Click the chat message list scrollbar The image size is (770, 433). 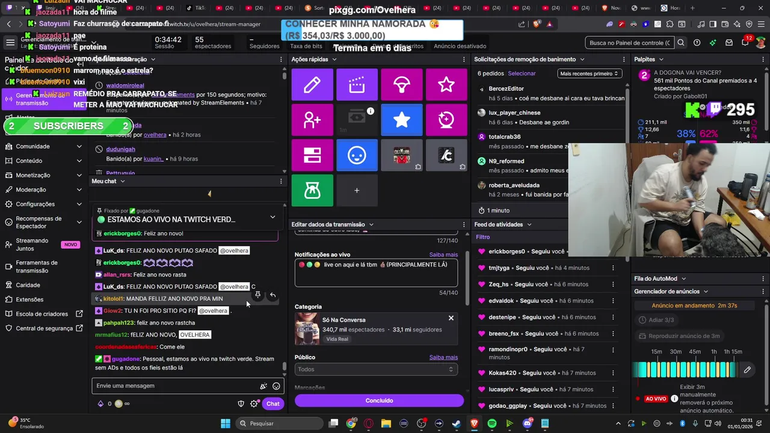pyautogui.click(x=285, y=366)
